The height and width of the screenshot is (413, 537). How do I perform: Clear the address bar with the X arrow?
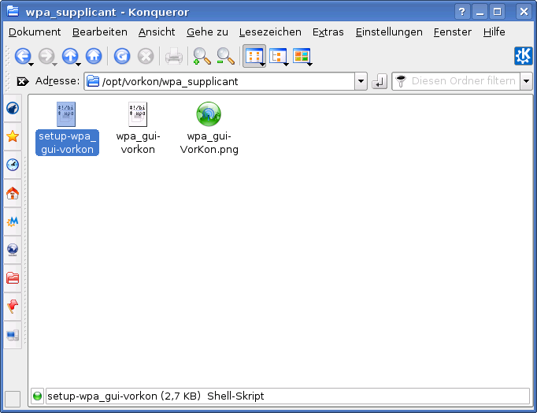pyautogui.click(x=23, y=81)
